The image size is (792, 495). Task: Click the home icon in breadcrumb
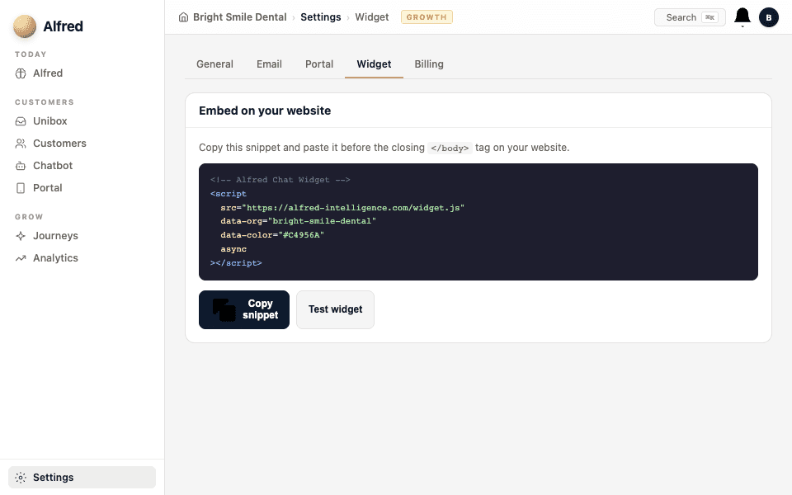click(x=183, y=17)
